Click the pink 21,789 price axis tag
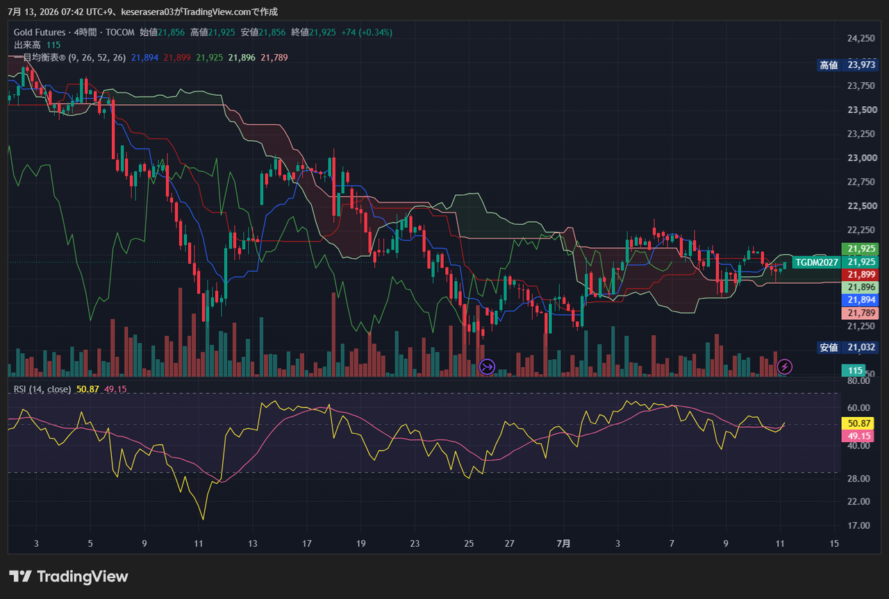889x599 pixels. coord(860,313)
